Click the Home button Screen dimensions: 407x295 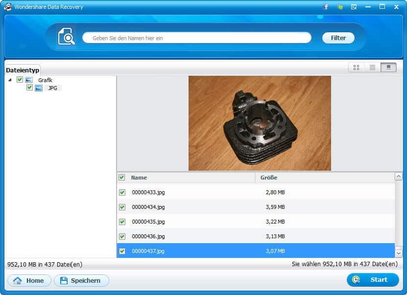[x=29, y=280]
